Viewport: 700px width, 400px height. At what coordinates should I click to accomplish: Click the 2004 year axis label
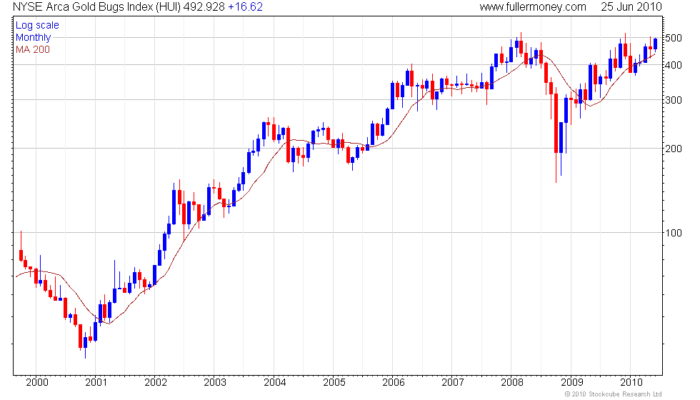click(x=274, y=382)
